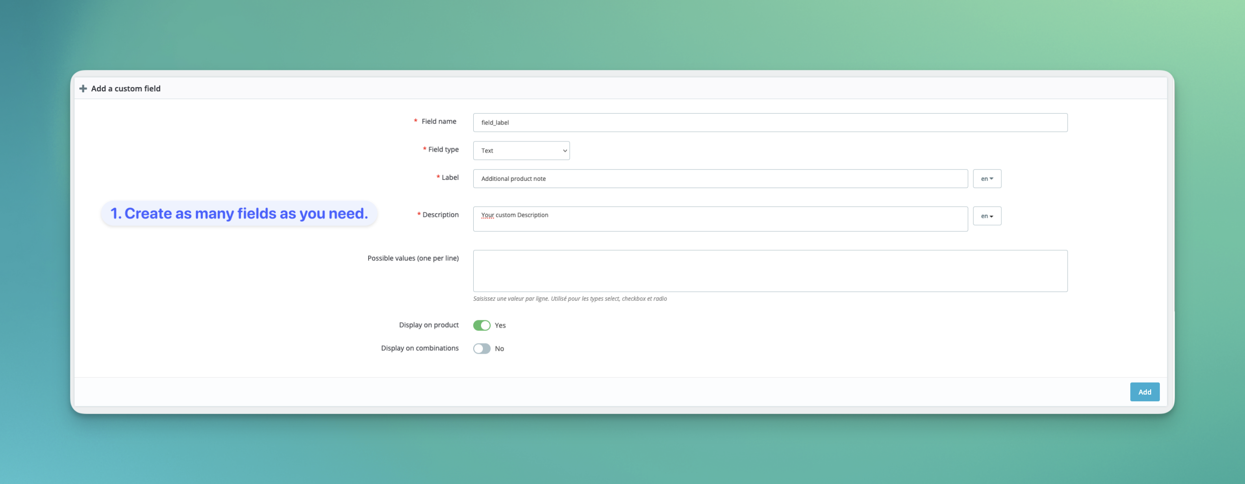Open the Description language en dropdown

[987, 216]
